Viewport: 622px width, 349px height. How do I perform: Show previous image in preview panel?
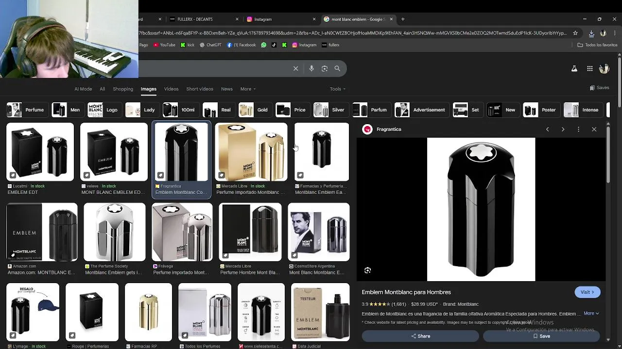[x=547, y=129]
